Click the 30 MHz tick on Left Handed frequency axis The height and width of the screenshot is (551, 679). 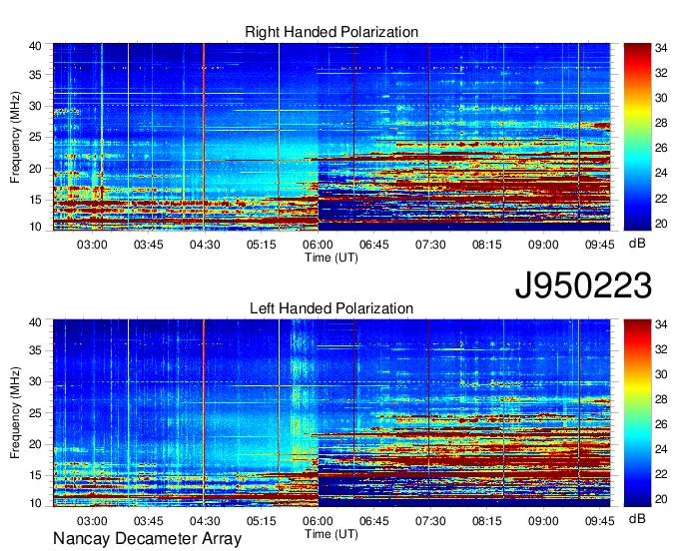point(35,382)
